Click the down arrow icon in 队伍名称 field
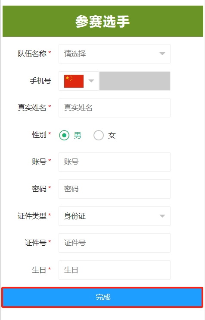This screenshot has width=205, height=320. pyautogui.click(x=162, y=54)
